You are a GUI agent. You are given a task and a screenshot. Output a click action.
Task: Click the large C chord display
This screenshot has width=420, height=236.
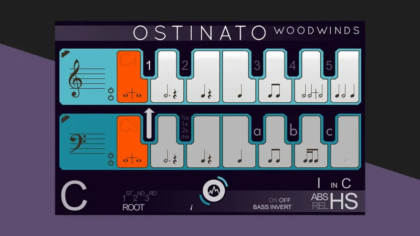click(x=74, y=196)
